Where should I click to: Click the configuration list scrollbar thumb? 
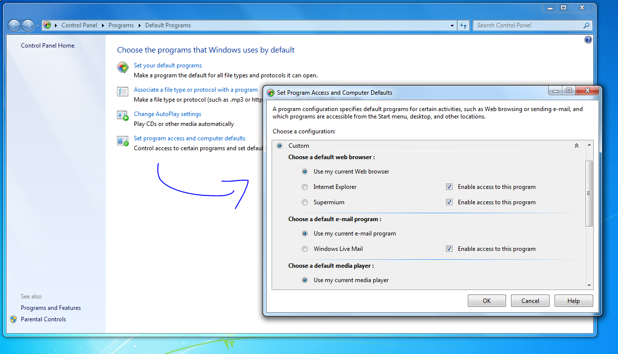(x=589, y=193)
